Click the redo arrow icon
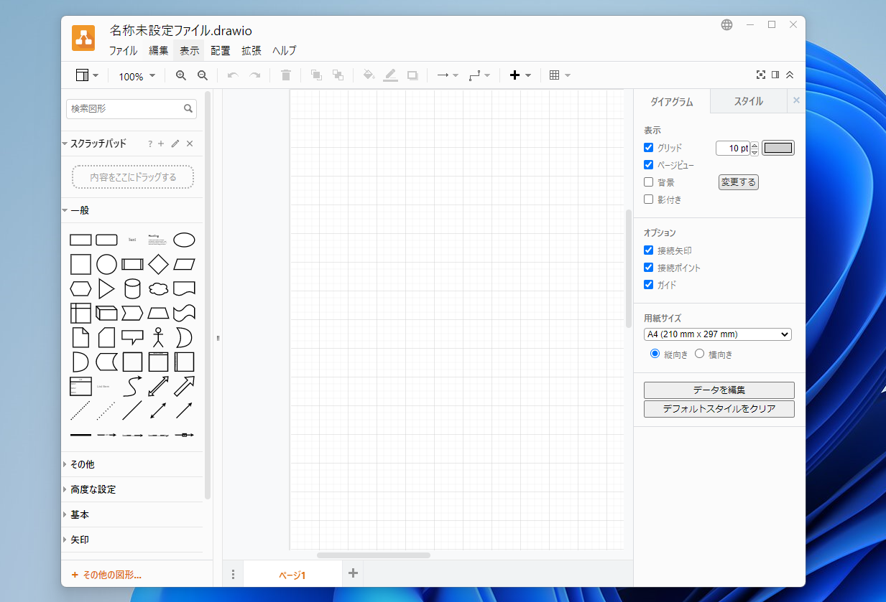 click(254, 75)
